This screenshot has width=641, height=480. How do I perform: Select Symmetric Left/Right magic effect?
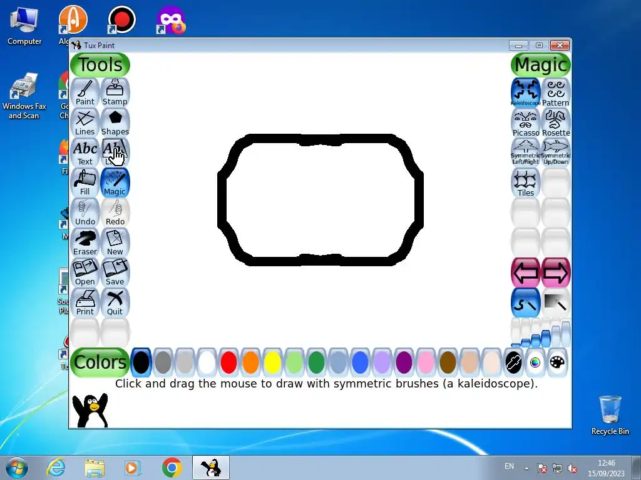(526, 152)
